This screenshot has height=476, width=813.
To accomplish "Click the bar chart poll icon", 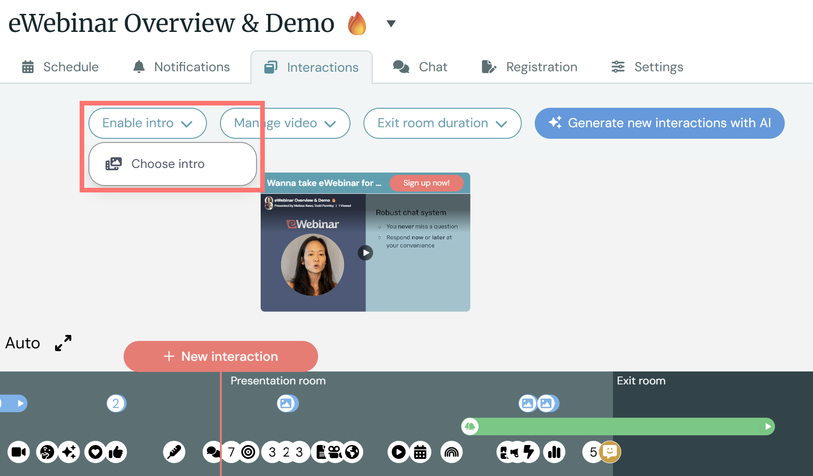I will [554, 452].
